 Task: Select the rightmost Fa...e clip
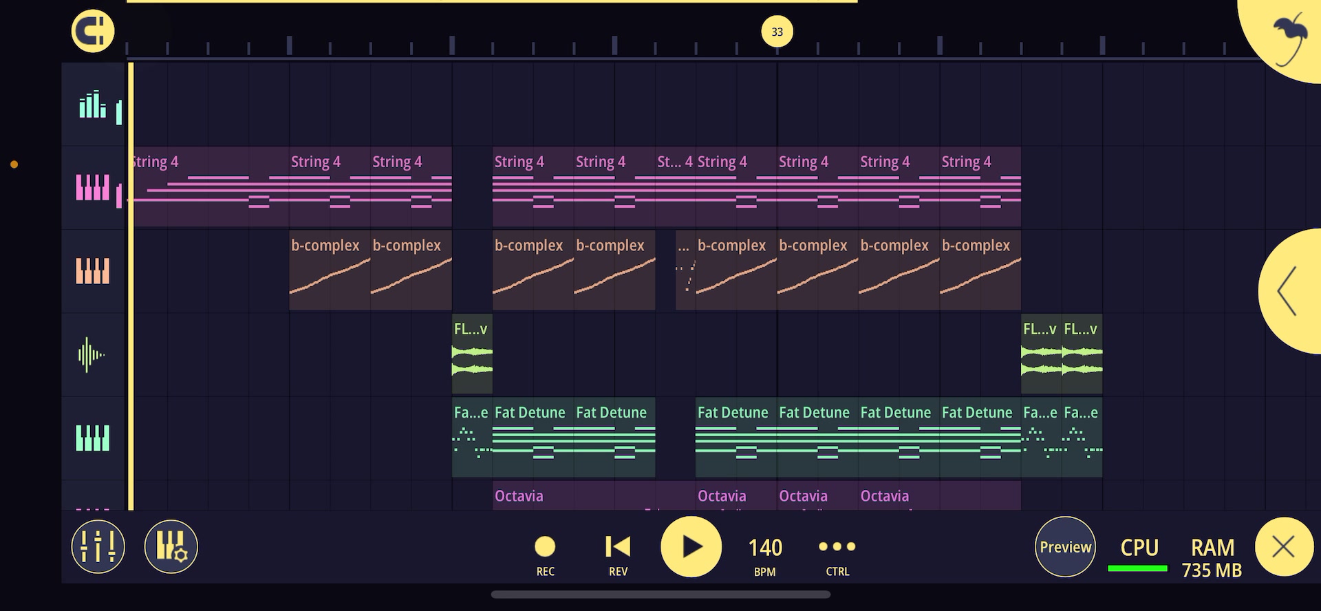1082,438
